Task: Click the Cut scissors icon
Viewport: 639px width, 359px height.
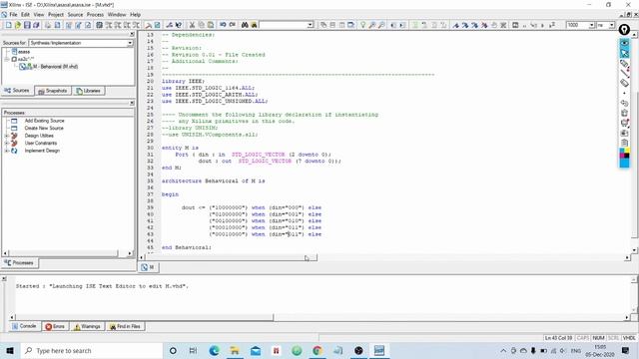Action: click(192, 25)
